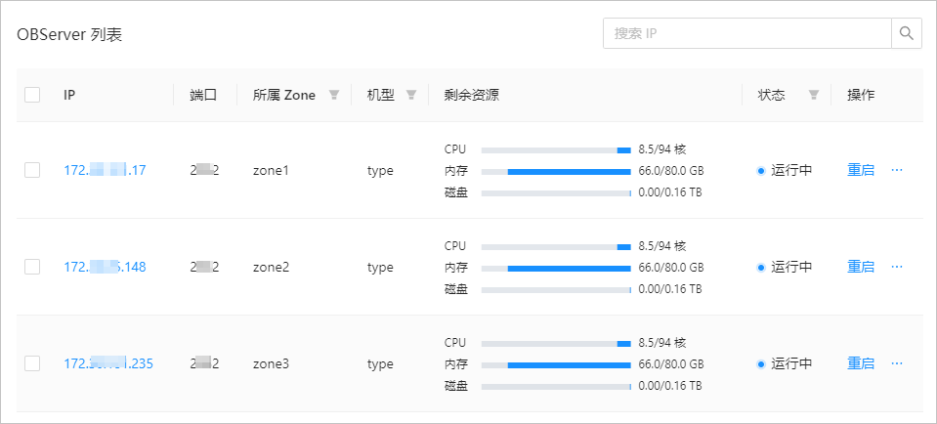The width and height of the screenshot is (937, 424).
Task: Open the 机型 column filter icon
Action: [411, 95]
